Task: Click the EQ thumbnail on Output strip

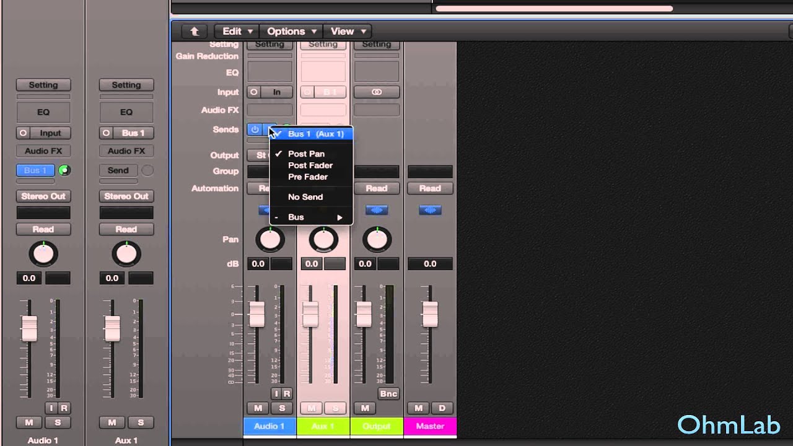Action: (x=377, y=72)
